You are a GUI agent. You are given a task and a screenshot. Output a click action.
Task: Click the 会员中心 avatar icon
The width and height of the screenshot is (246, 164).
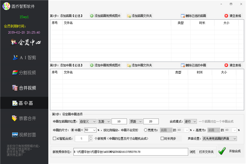pyautogui.click(x=14, y=42)
